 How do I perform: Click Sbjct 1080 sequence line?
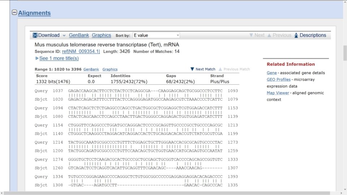(136, 117)
